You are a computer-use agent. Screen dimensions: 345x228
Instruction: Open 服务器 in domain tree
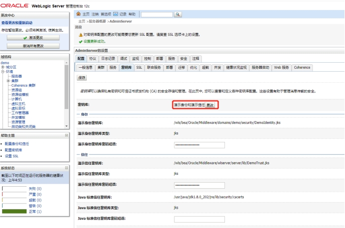[x=16, y=76]
